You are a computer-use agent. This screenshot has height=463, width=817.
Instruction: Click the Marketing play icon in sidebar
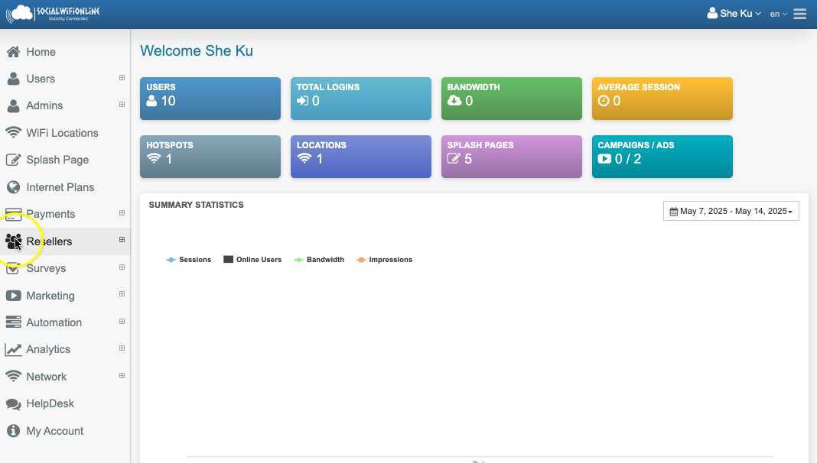pos(14,296)
